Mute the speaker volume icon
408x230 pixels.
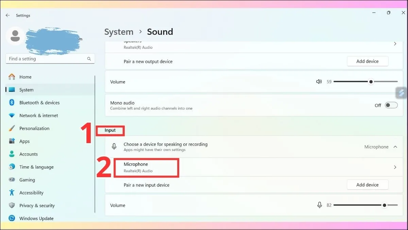(x=319, y=82)
